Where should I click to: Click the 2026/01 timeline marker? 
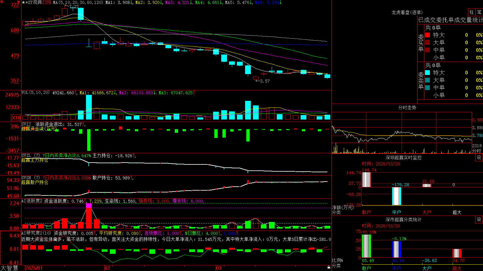(x=34, y=268)
